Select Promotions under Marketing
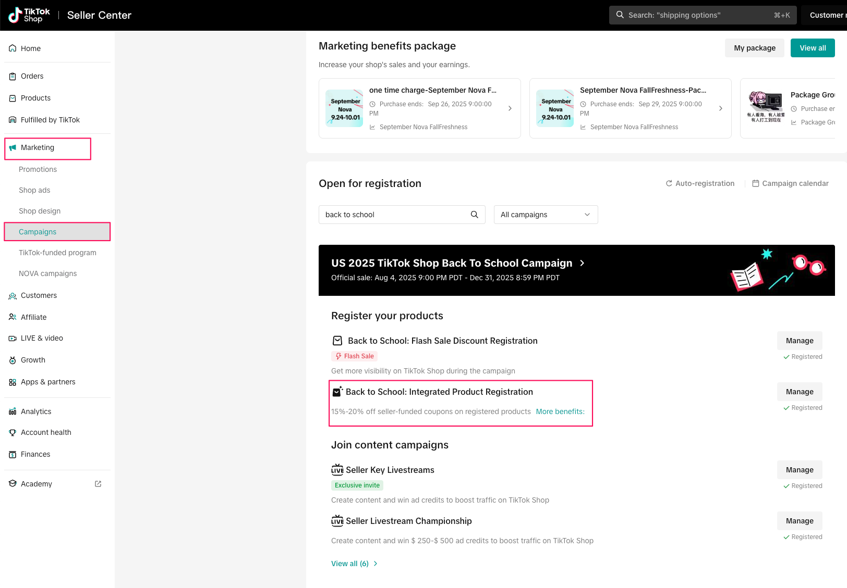This screenshot has height=588, width=847. 38,169
